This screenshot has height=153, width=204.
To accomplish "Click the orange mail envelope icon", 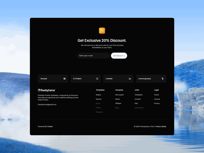I will 102,31.
